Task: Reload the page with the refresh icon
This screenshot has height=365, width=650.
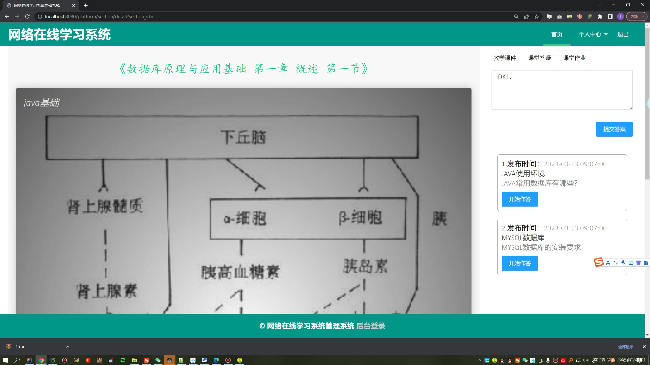Action: pyautogui.click(x=27, y=16)
